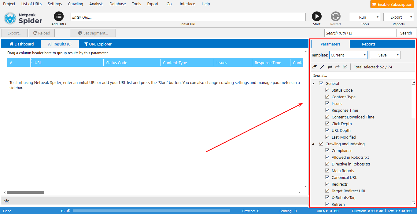Viewport: 417px width, 214px height.
Task: Start crawling with the play button
Action: pyautogui.click(x=317, y=16)
